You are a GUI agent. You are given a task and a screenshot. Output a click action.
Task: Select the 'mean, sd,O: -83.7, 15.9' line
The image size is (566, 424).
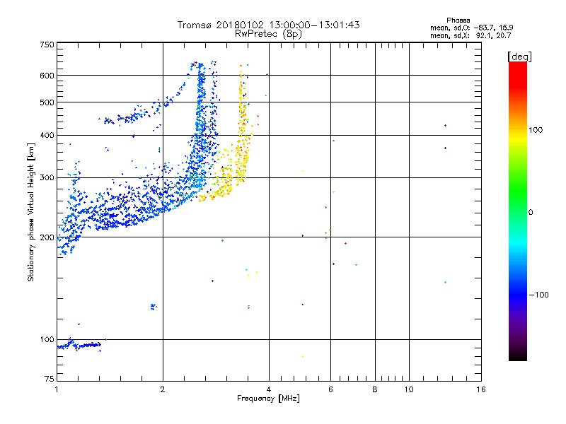(471, 28)
